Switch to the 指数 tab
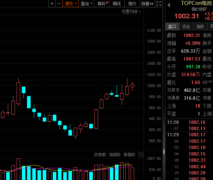The image size is (213, 180). (x=200, y=26)
